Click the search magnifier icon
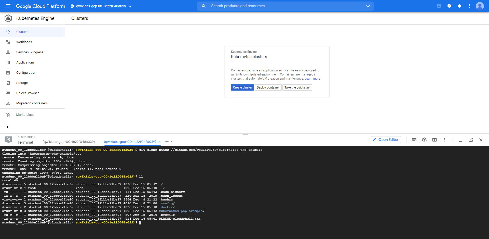This screenshot has height=239, width=489. [x=203, y=6]
